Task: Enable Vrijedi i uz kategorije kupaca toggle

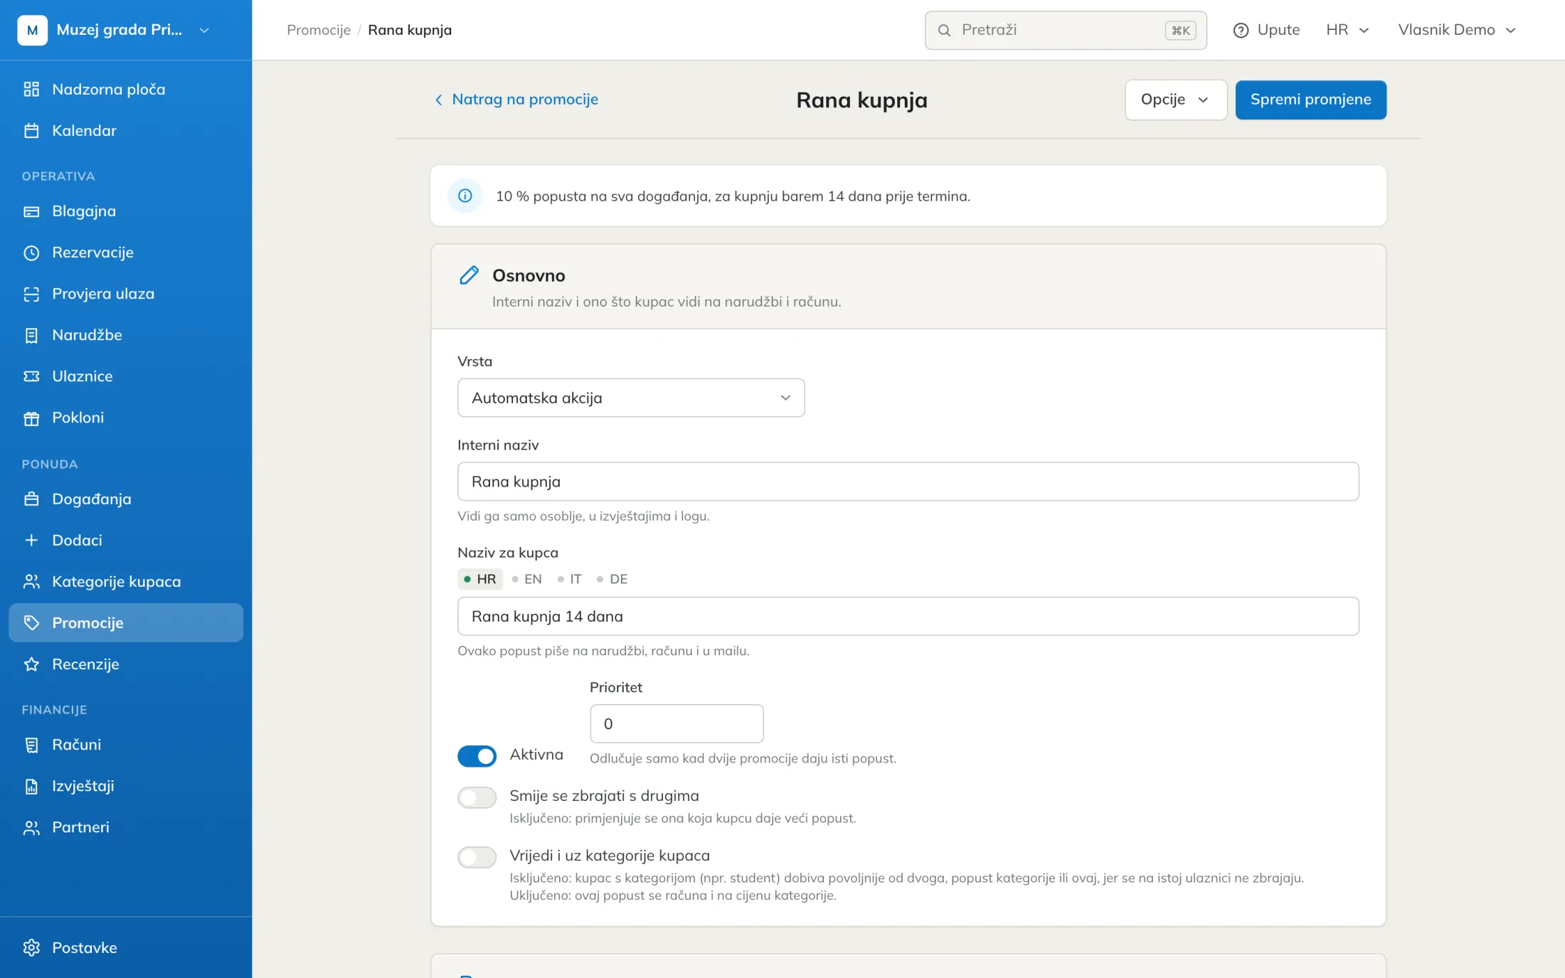Action: (477, 857)
